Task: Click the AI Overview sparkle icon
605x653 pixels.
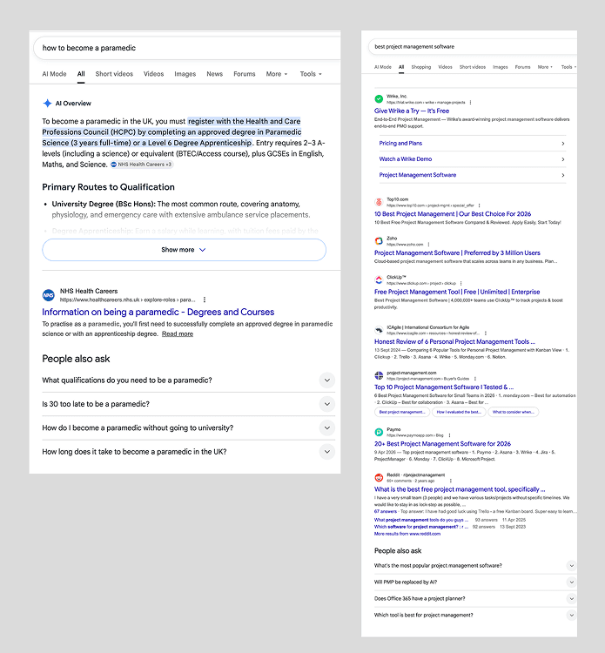Action: point(48,104)
